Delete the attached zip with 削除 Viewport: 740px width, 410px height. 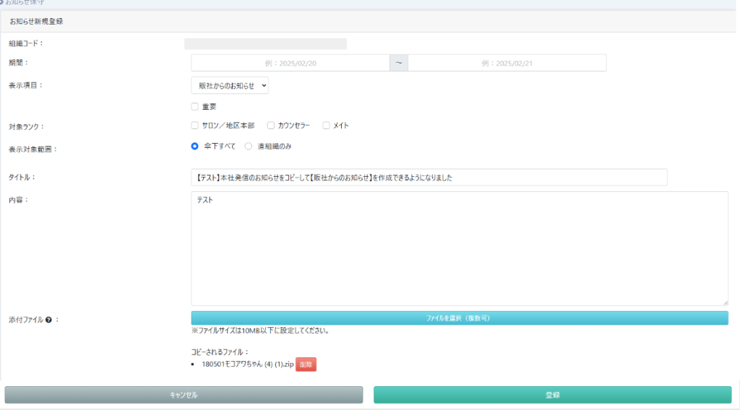pyautogui.click(x=306, y=365)
